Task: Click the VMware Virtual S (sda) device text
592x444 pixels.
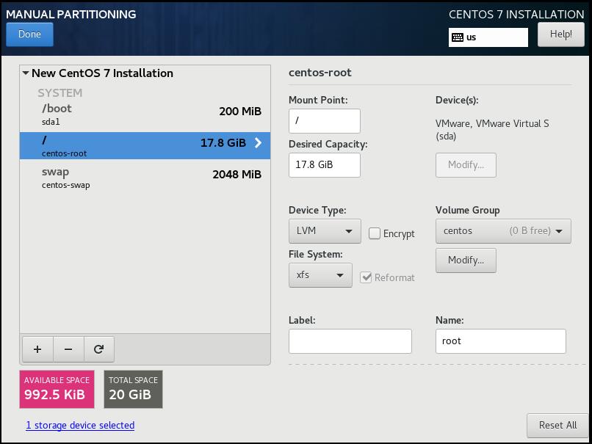Action: [x=492, y=129]
